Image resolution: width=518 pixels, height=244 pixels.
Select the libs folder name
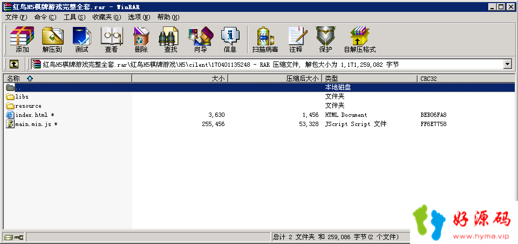click(x=22, y=96)
